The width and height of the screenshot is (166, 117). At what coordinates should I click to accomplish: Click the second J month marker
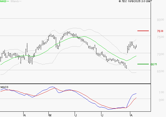(102, 115)
